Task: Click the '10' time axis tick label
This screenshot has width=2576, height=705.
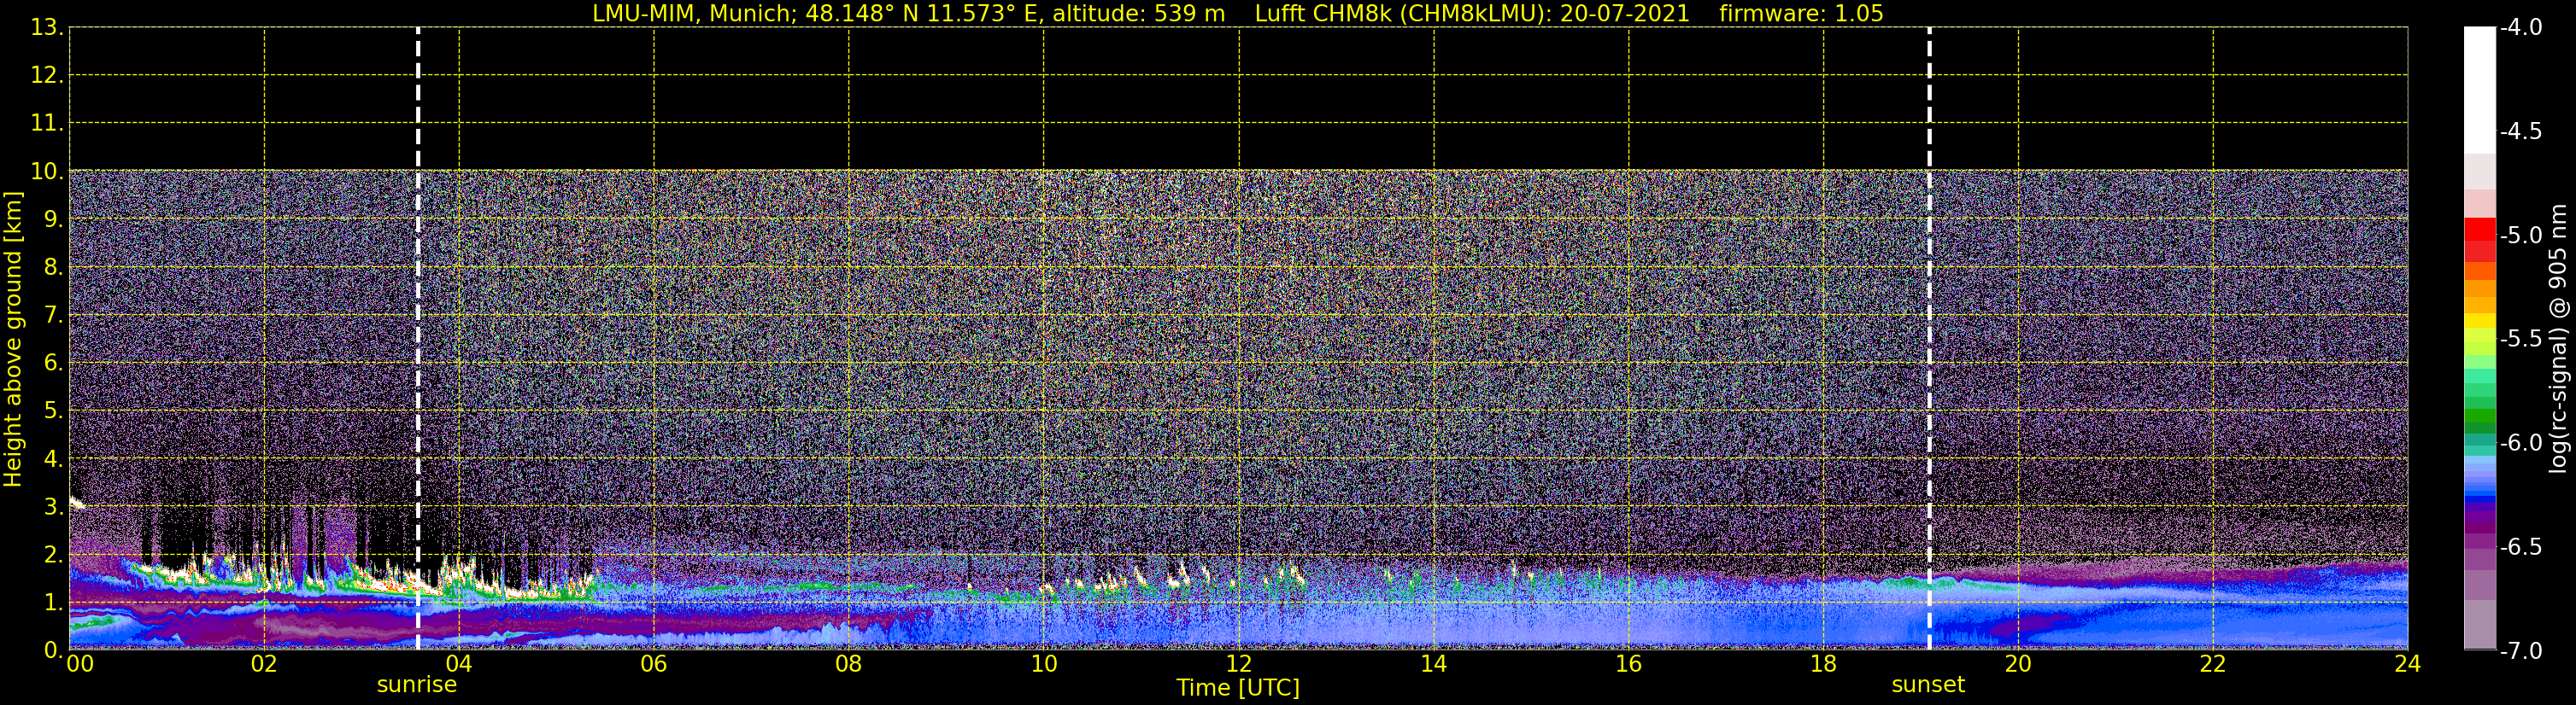Action: [1044, 664]
